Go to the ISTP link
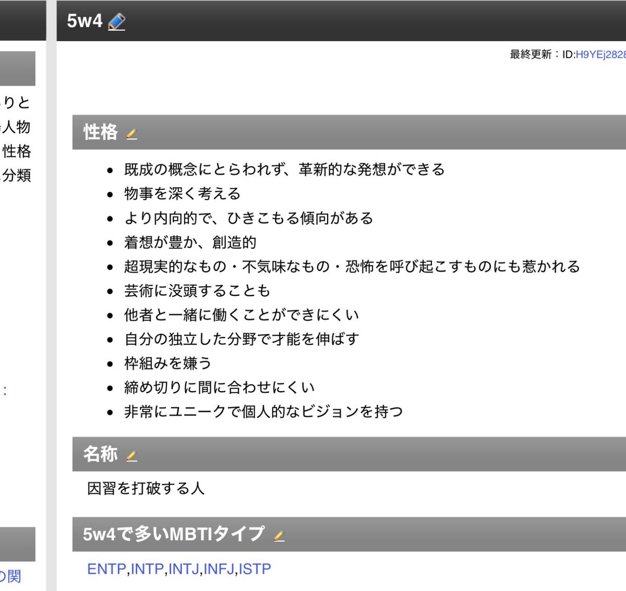This screenshot has height=591, width=626. pos(255,569)
